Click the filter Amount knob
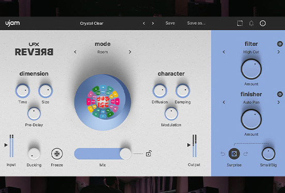 coord(251,69)
